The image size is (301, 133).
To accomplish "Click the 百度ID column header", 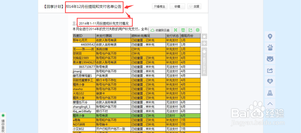I will 84,36.
